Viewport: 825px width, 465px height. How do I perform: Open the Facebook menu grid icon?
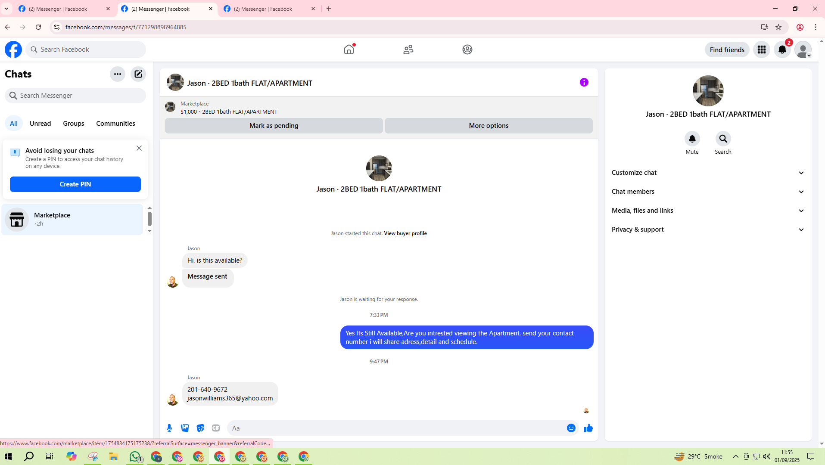tap(762, 50)
